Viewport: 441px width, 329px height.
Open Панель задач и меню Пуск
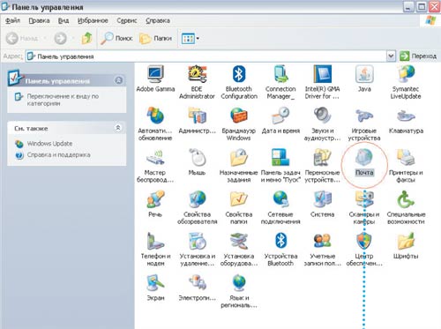[280, 166]
